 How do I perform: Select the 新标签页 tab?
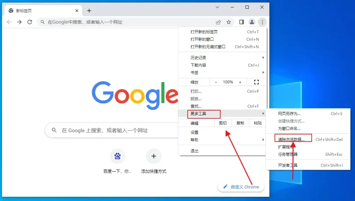(x=43, y=11)
